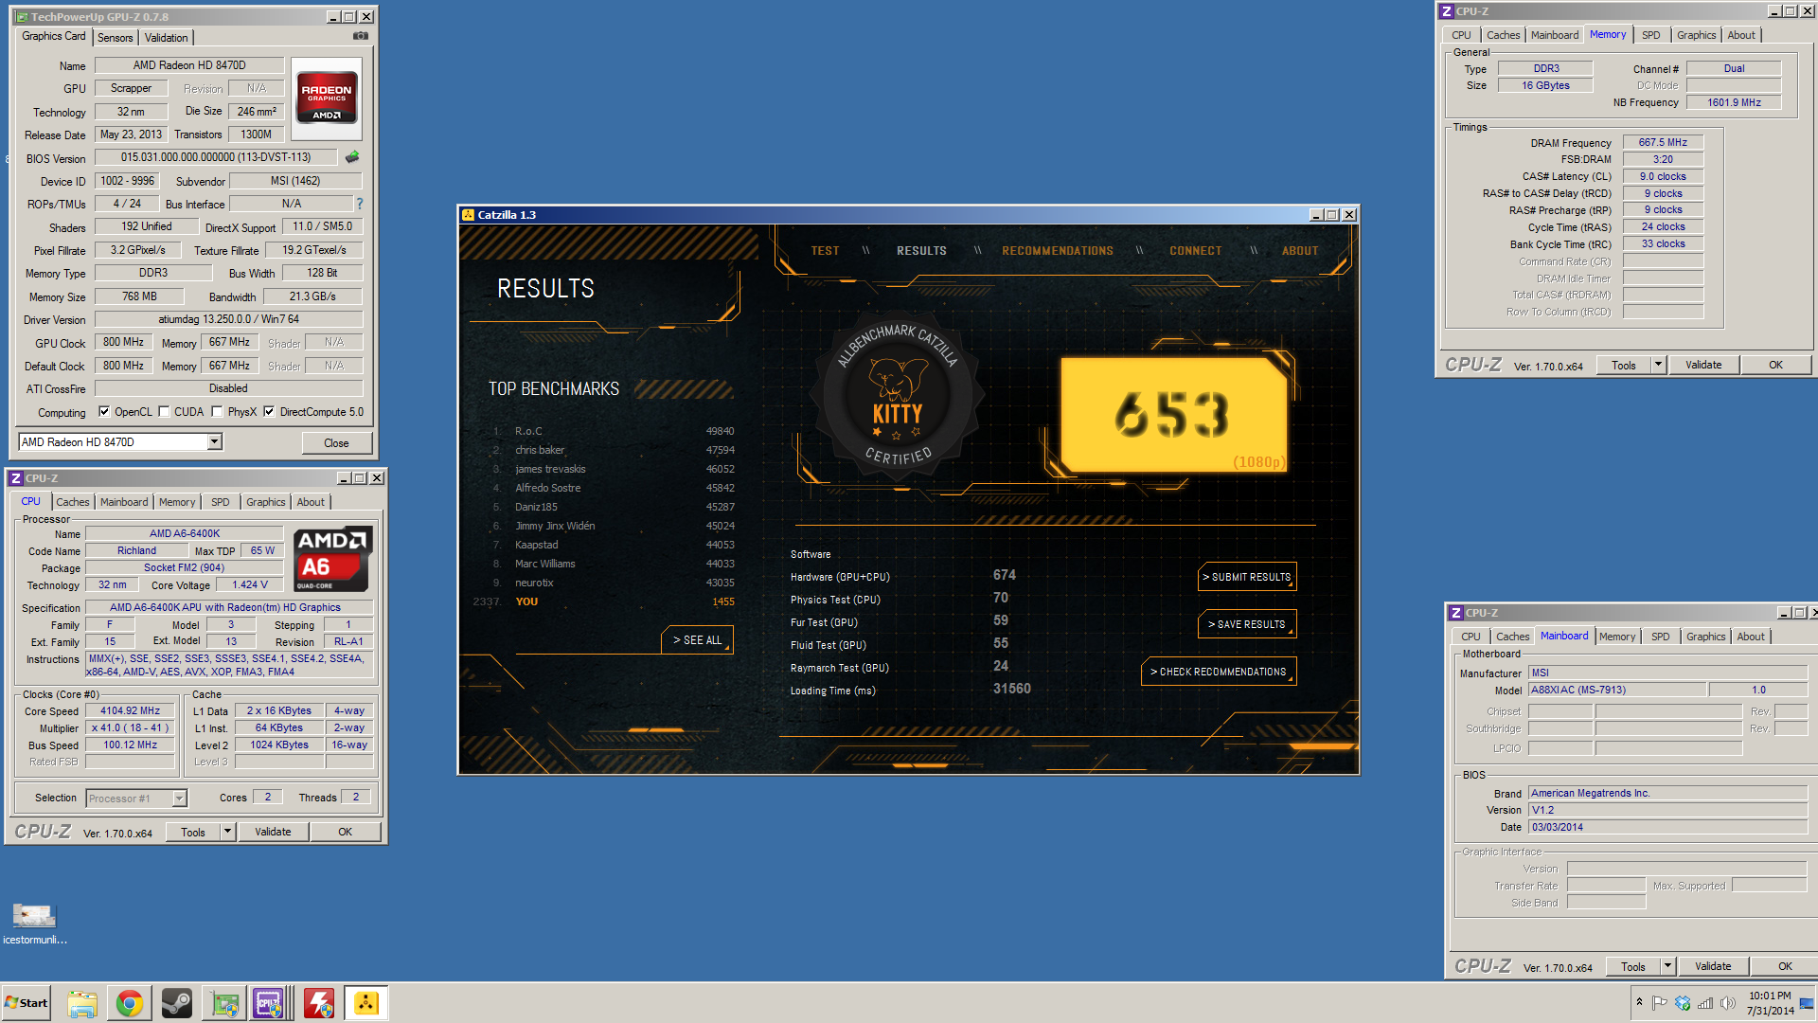The height and width of the screenshot is (1023, 1818).
Task: Click the SUBMIT RESULTS button
Action: click(1247, 577)
